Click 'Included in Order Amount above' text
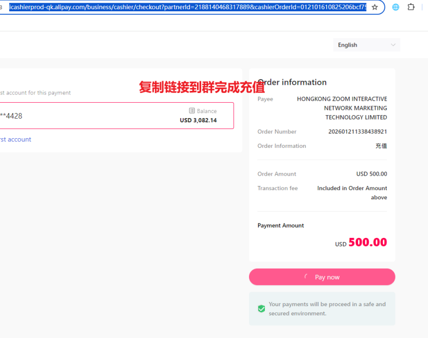 pyautogui.click(x=352, y=193)
